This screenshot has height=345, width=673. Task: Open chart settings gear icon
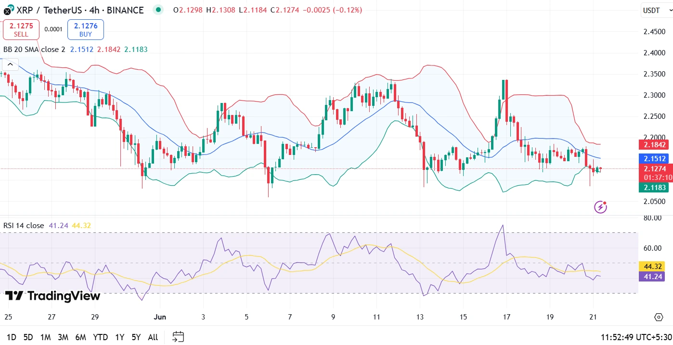click(659, 317)
